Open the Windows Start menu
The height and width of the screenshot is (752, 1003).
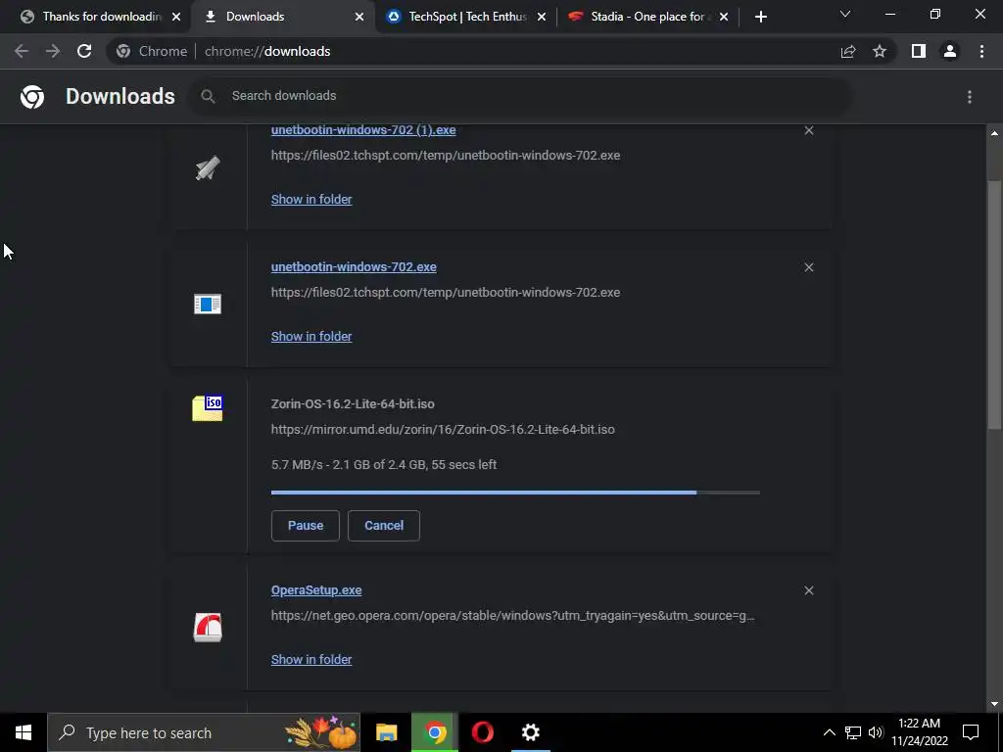24,732
